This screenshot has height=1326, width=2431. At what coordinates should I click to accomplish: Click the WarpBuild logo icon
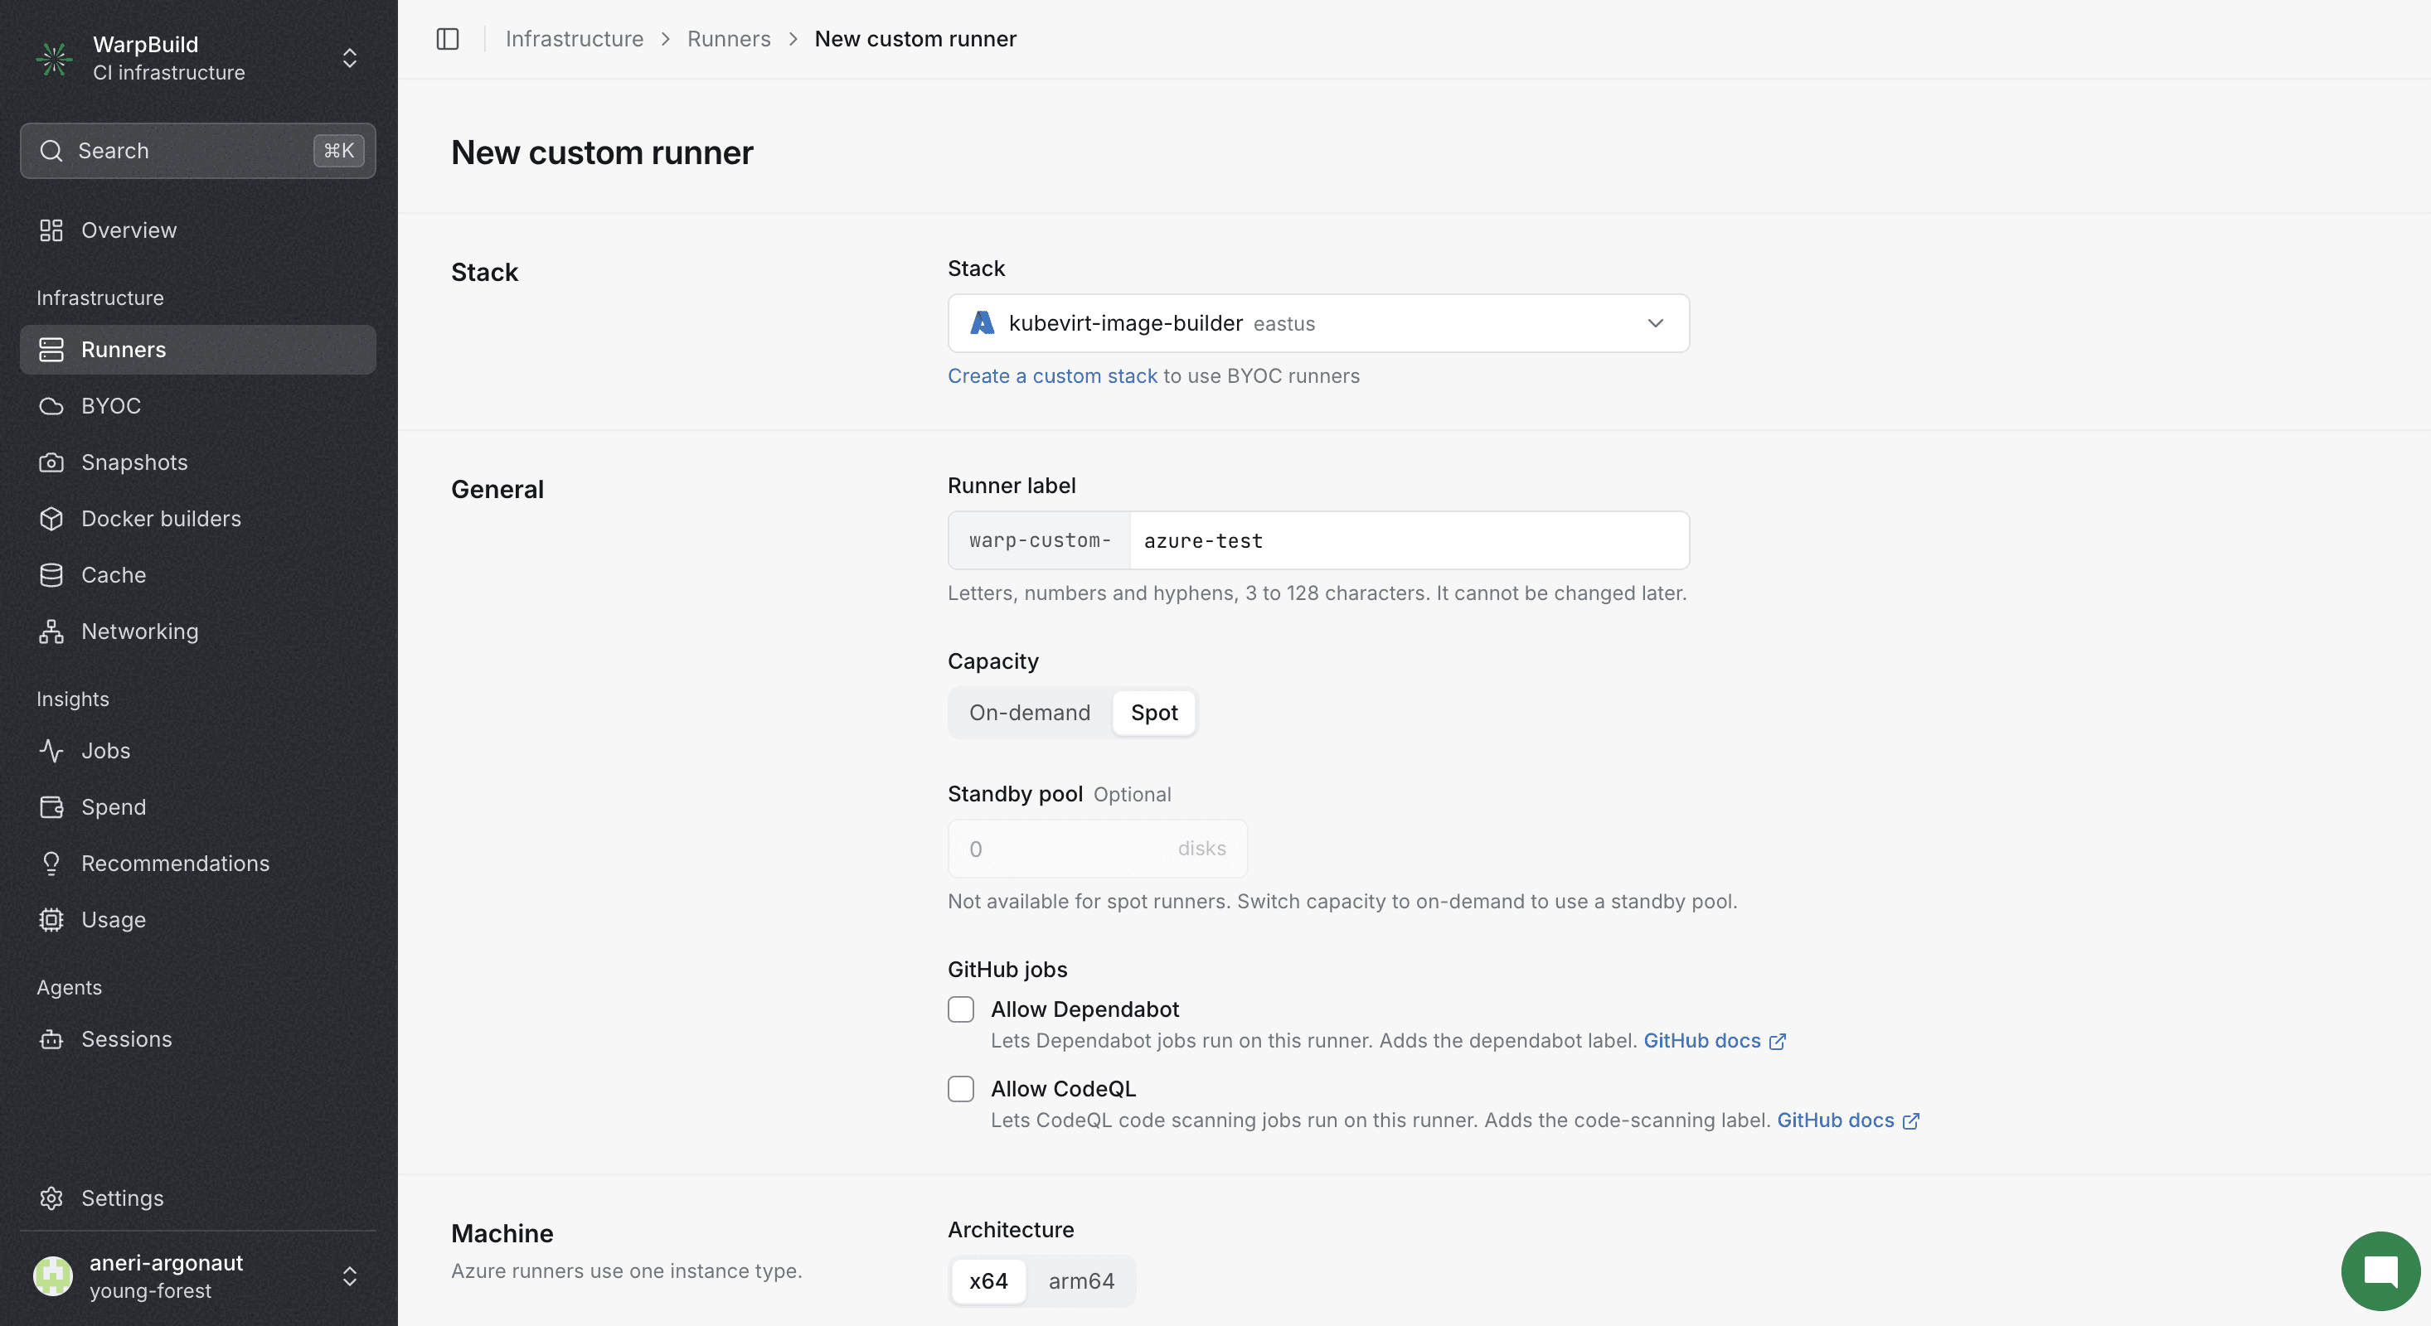pyautogui.click(x=54, y=59)
